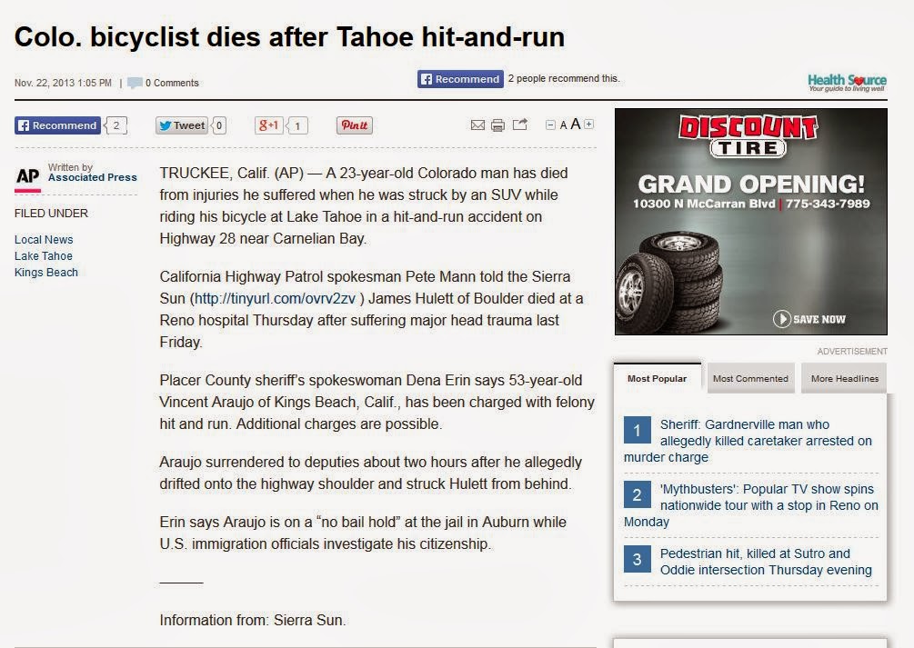
Task: Open the tinyurl.com/ovrv2zv link
Action: click(275, 298)
